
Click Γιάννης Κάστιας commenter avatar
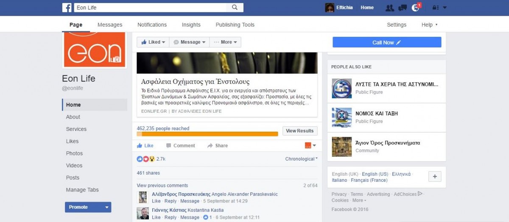point(143,213)
